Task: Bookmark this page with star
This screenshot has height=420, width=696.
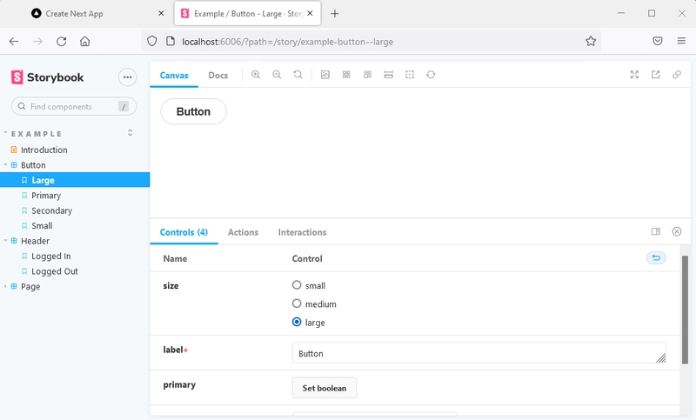Action: 591,41
